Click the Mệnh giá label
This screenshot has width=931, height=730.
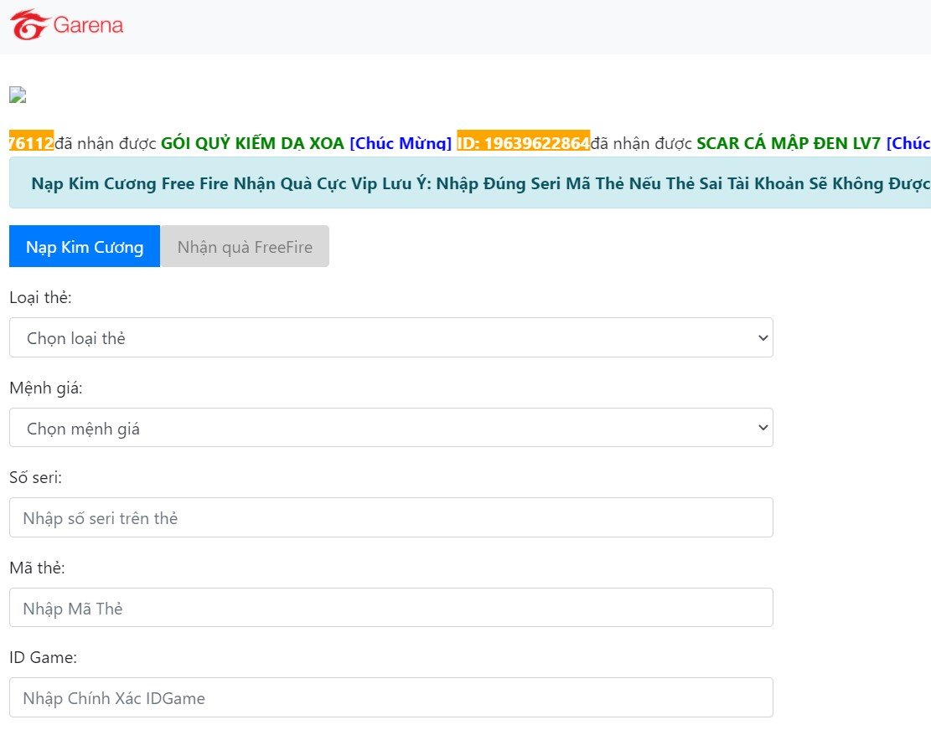[46, 388]
